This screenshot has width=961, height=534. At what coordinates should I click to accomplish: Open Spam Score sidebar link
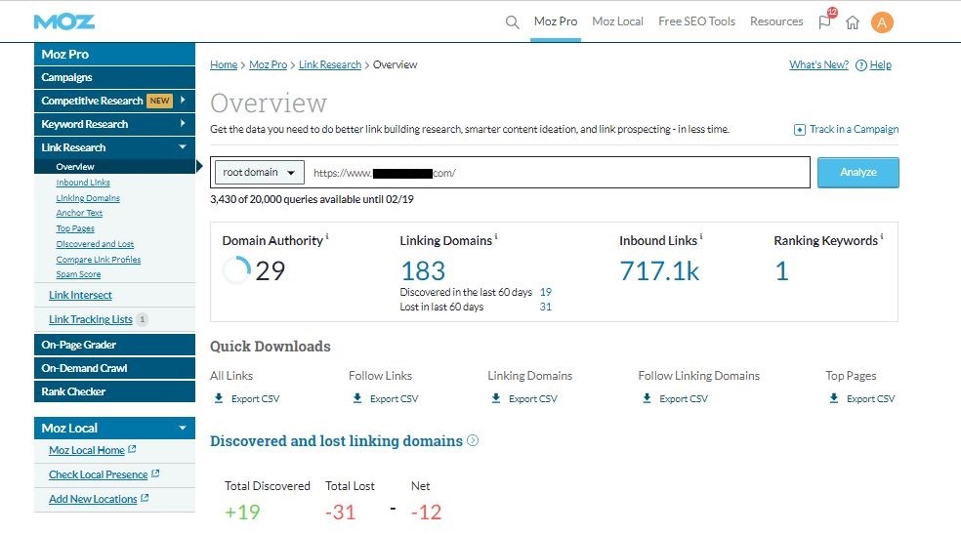(x=78, y=274)
